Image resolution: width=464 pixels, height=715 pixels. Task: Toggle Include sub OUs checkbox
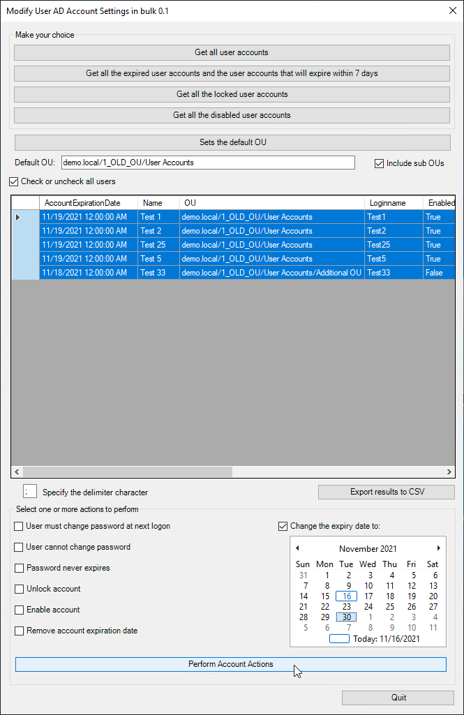pyautogui.click(x=380, y=163)
